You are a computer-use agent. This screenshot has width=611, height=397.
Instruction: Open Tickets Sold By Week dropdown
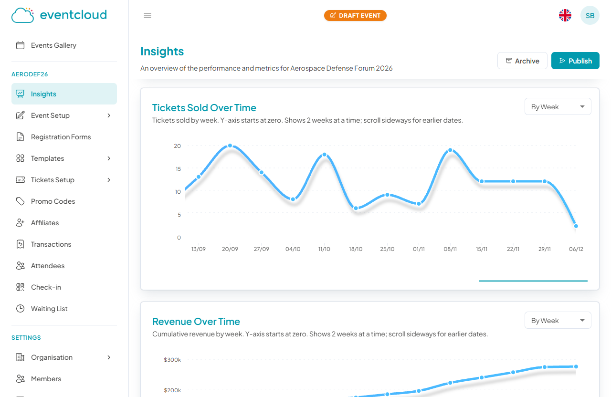click(x=558, y=106)
